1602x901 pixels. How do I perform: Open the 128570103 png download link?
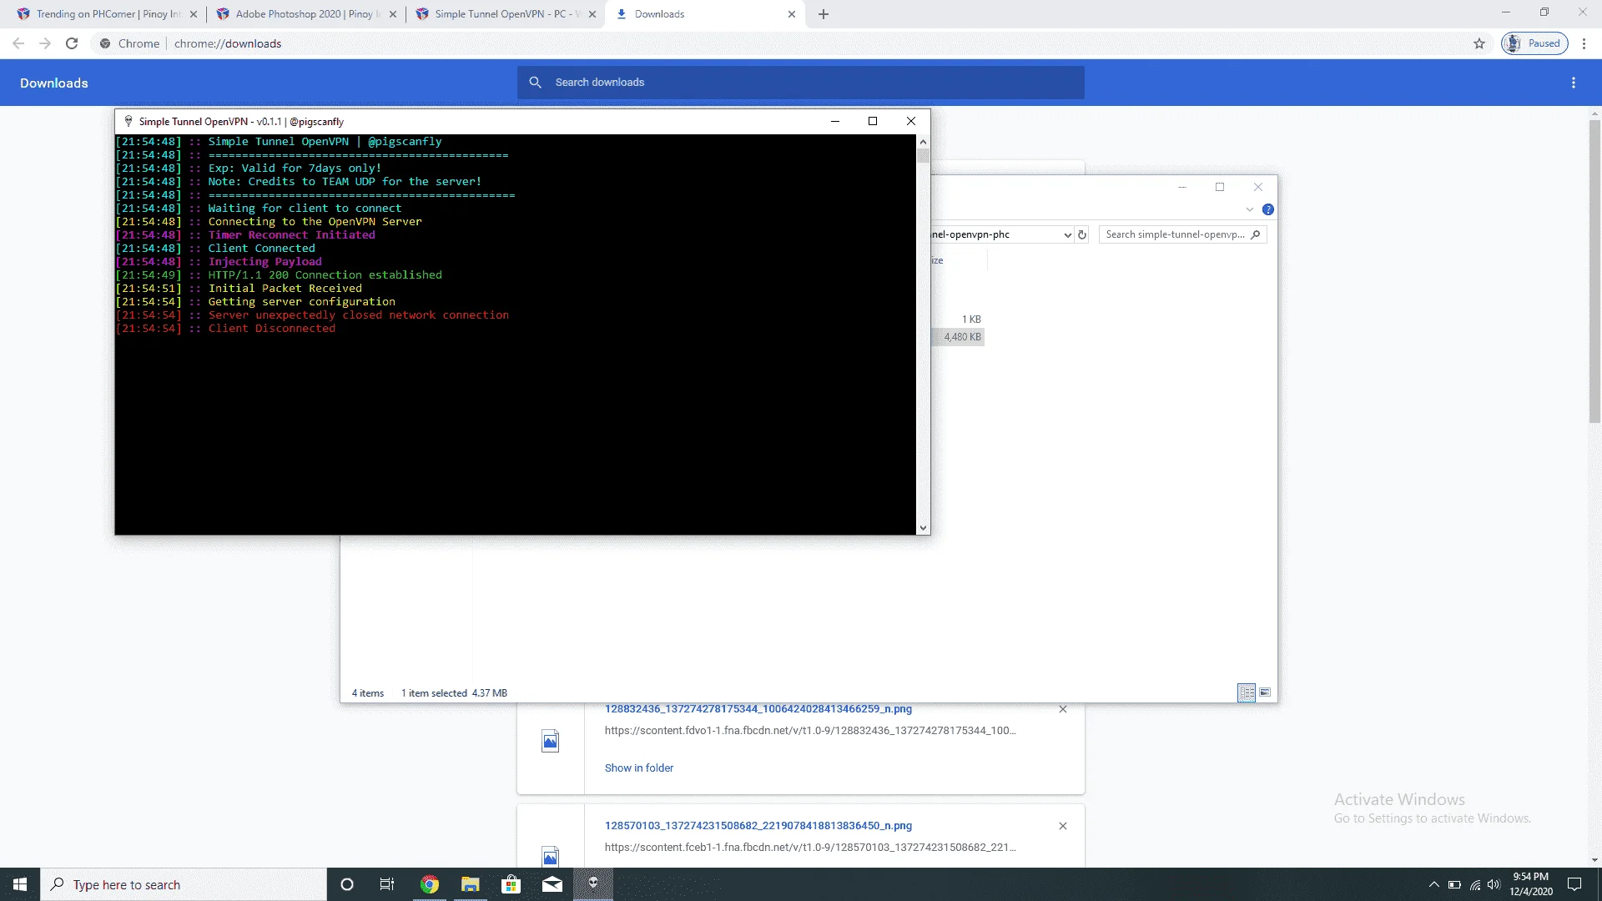pyautogui.click(x=758, y=826)
